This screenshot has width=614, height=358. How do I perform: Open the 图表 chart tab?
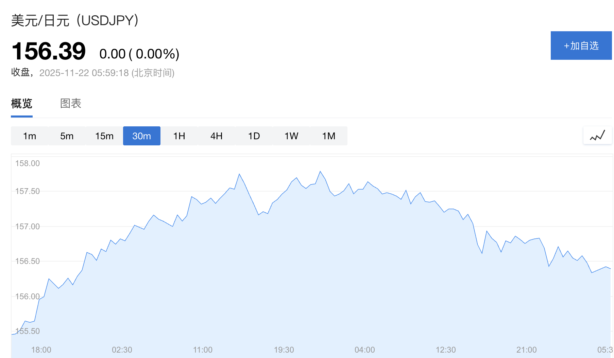[71, 104]
